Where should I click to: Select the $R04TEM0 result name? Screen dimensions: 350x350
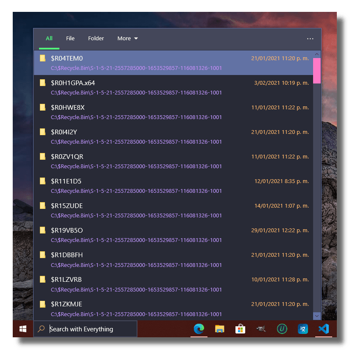coord(67,58)
